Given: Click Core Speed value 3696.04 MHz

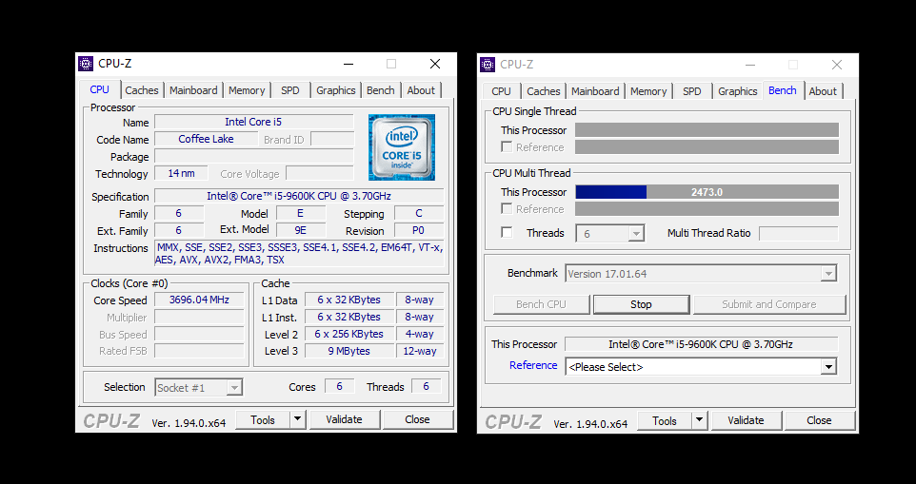Looking at the screenshot, I should (199, 300).
